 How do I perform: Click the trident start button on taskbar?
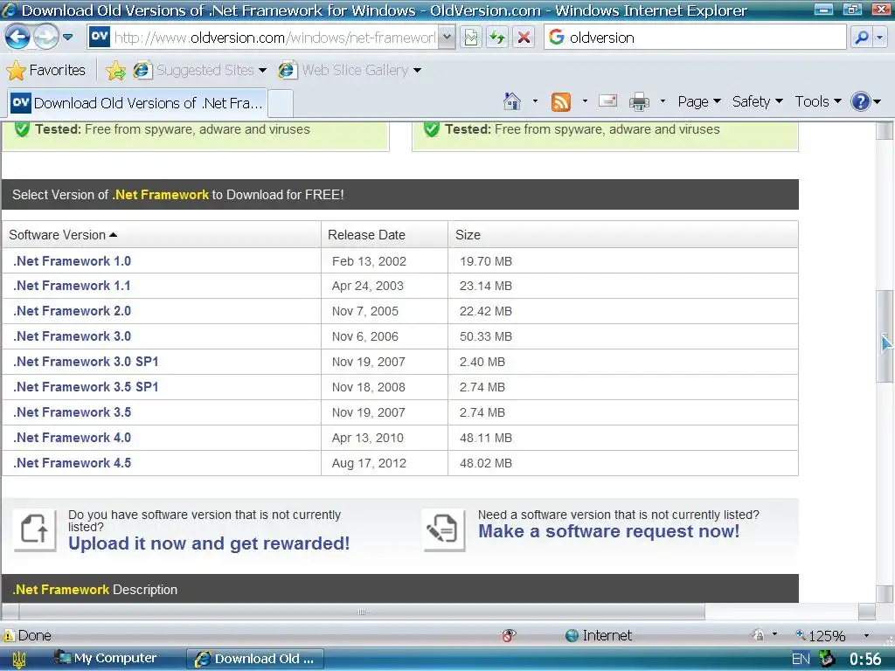(x=19, y=660)
